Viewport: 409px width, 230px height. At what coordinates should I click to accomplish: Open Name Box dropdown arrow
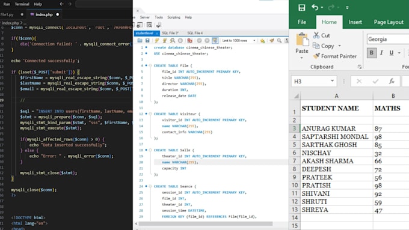[x=332, y=81]
